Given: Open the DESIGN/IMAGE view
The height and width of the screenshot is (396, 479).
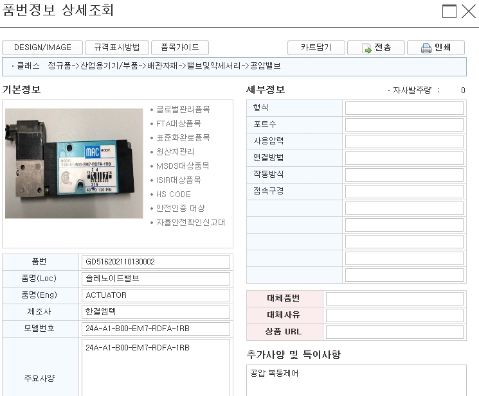Looking at the screenshot, I should (42, 47).
